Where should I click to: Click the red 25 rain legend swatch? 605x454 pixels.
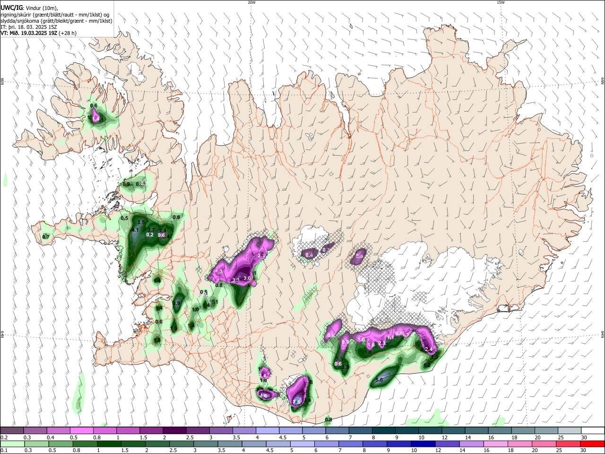[567, 444]
